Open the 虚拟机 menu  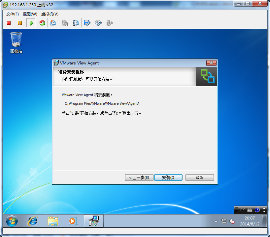49,14
